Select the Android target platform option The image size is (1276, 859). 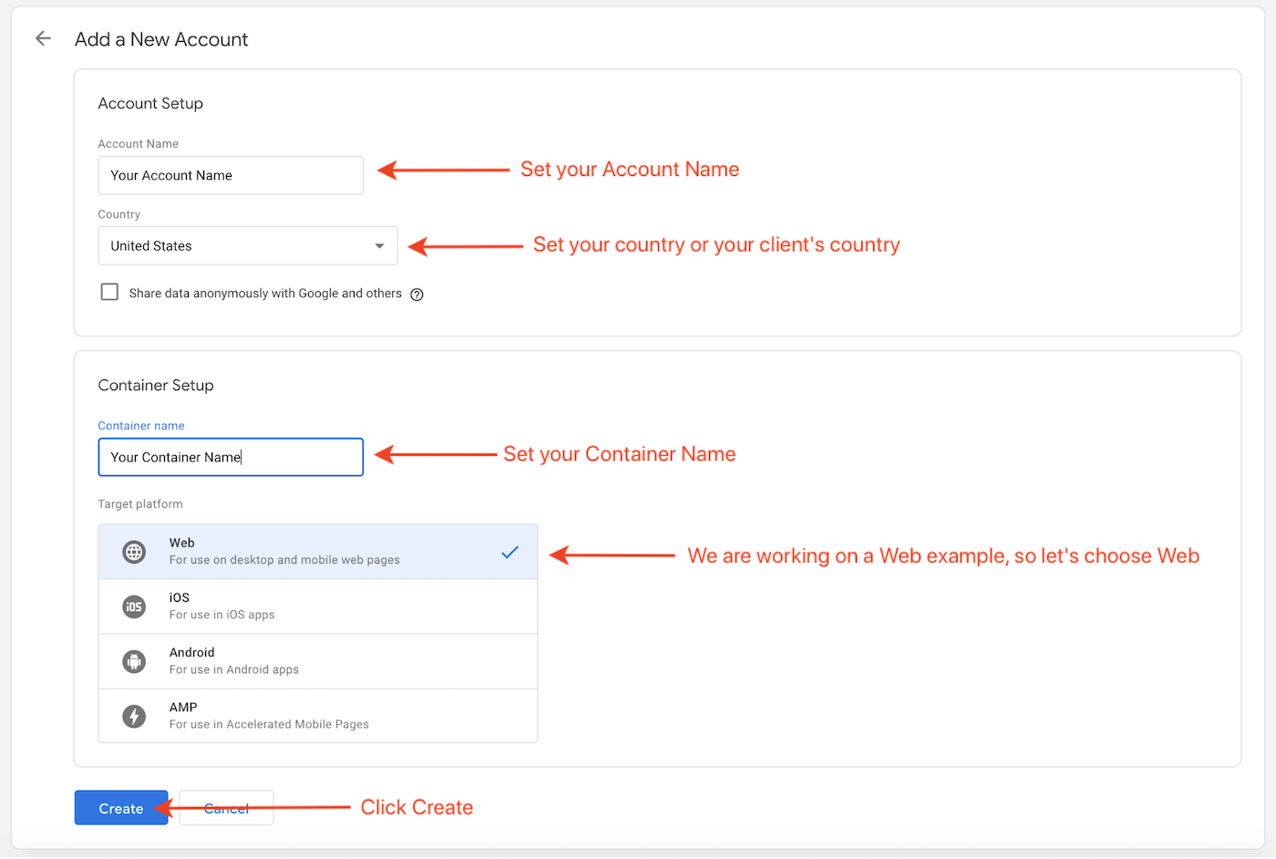point(318,661)
